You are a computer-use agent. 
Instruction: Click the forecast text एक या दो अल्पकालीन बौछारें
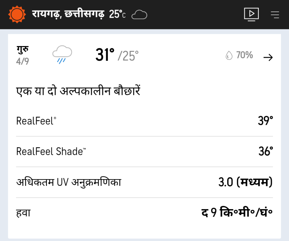pos(78,92)
